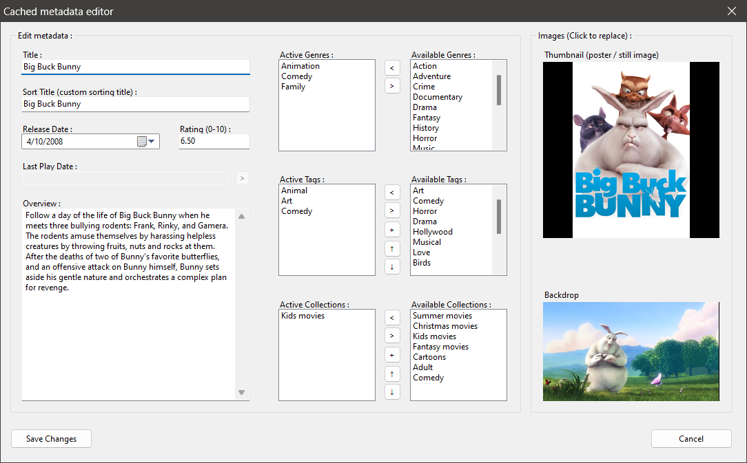
Task: Click the arrow button next to Last Play Date
Action: pos(242,178)
